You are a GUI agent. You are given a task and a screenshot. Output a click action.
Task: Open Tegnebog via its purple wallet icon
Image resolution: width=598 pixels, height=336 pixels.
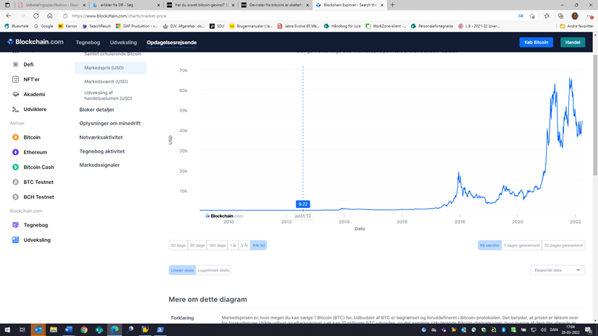click(16, 225)
